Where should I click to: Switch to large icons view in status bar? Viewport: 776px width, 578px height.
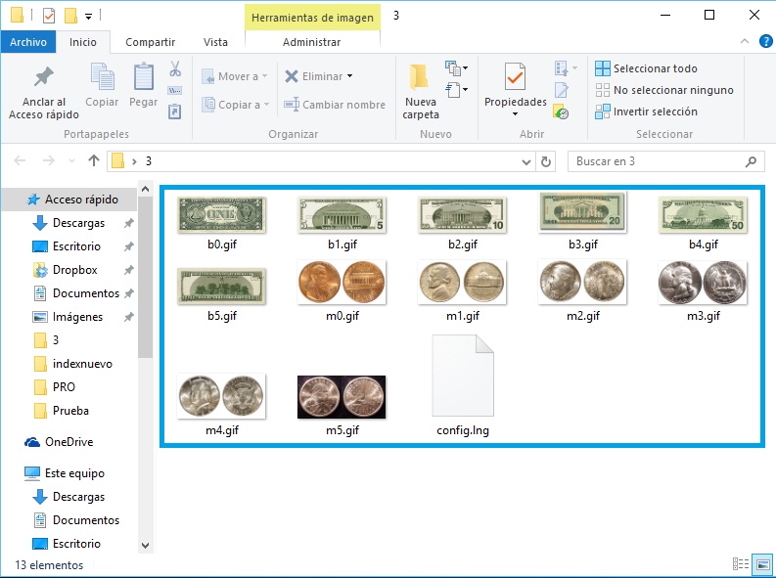[762, 564]
